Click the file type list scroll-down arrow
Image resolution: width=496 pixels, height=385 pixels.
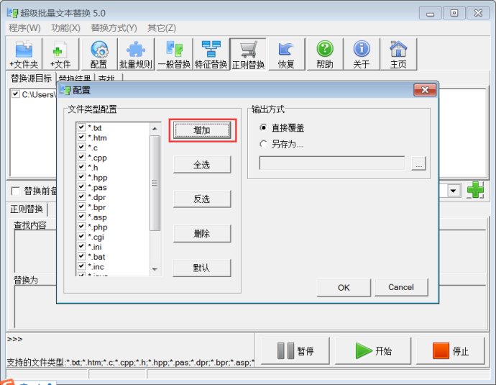tap(155, 269)
